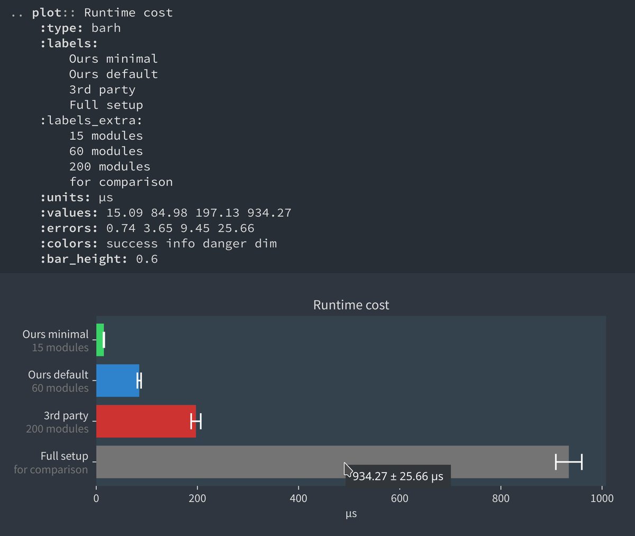This screenshot has height=536, width=635.
Task: Click the µs axis unit label
Action: (350, 513)
